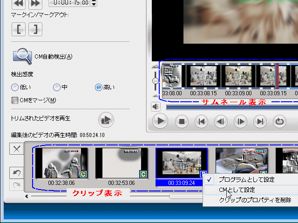The height and width of the screenshot is (223, 298).
Task: Delete clip with the X button
Action: click(16, 149)
